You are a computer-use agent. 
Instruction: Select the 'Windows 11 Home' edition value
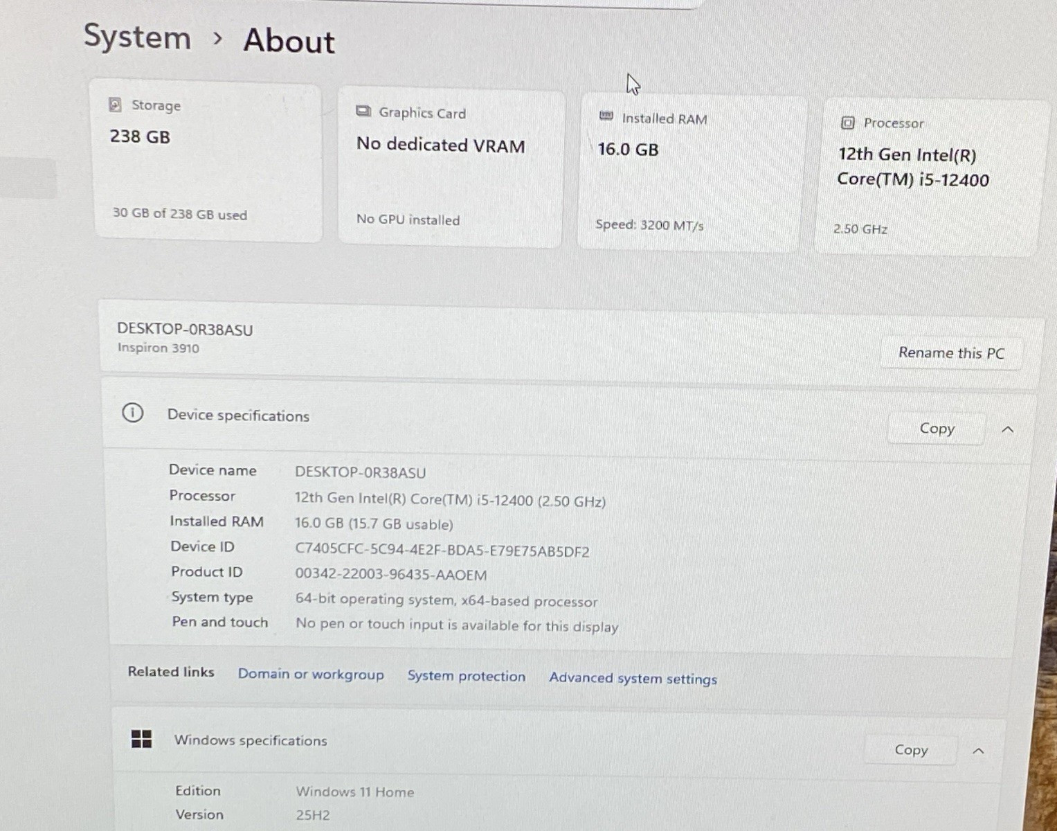(355, 792)
